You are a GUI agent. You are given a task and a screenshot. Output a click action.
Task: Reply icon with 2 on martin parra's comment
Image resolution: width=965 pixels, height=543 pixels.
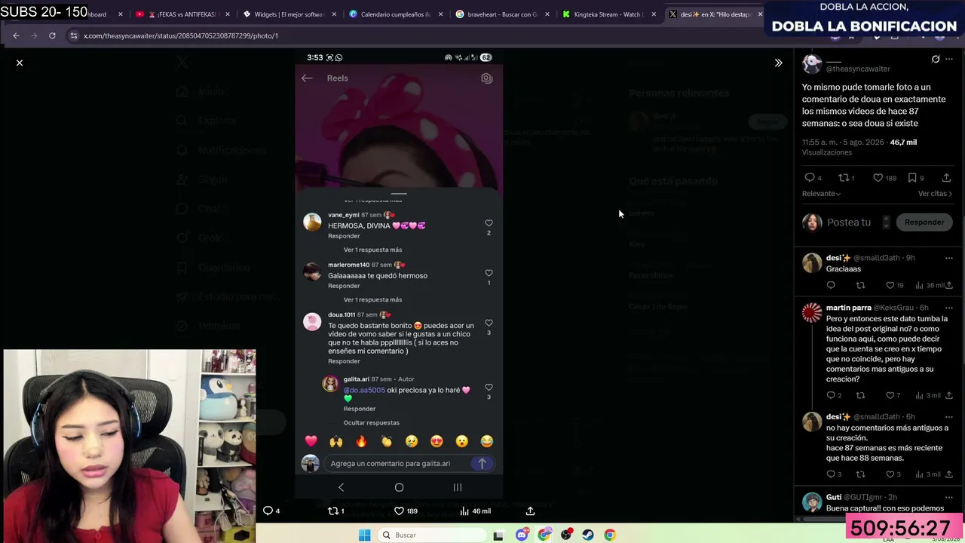[x=831, y=395]
